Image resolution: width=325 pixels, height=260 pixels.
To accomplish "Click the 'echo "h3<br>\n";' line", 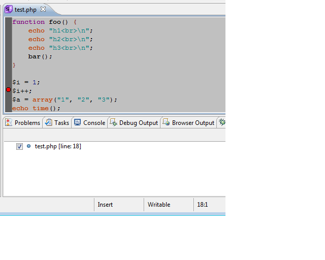I will 60,48.
